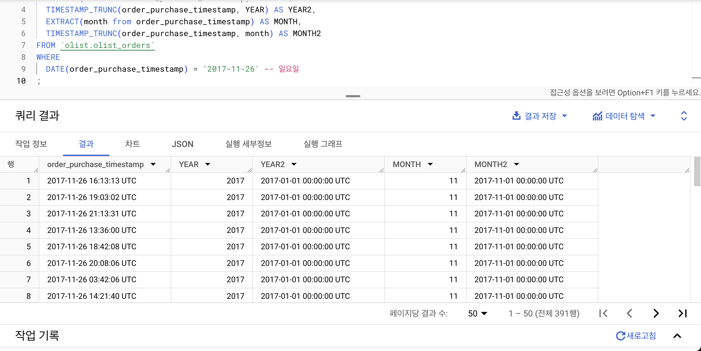Collapse the job history (작업 기록) panel
Image resolution: width=701 pixels, height=351 pixels.
click(x=677, y=336)
